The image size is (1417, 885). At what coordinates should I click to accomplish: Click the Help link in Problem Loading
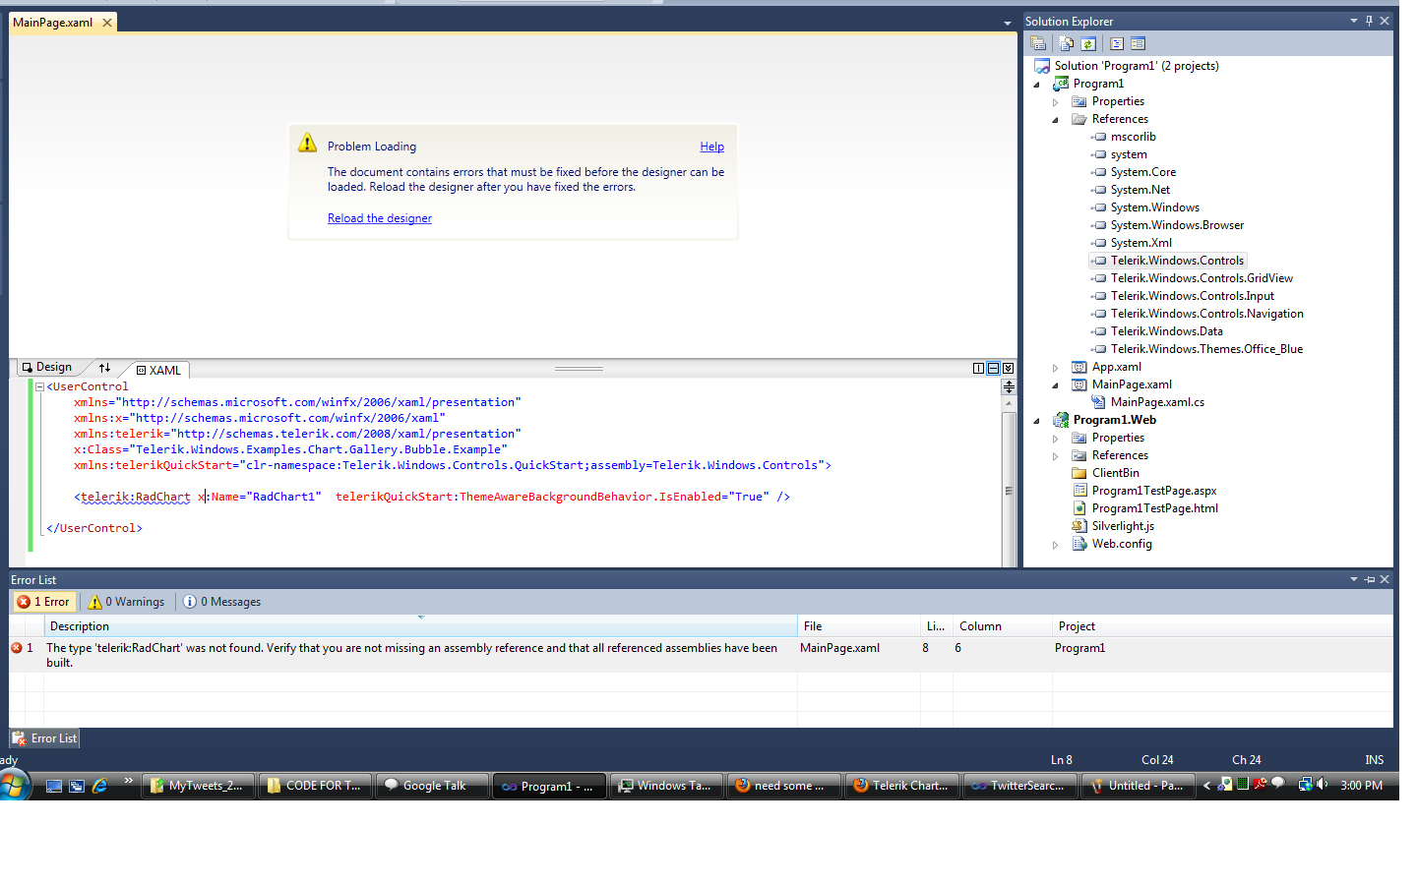tap(711, 147)
